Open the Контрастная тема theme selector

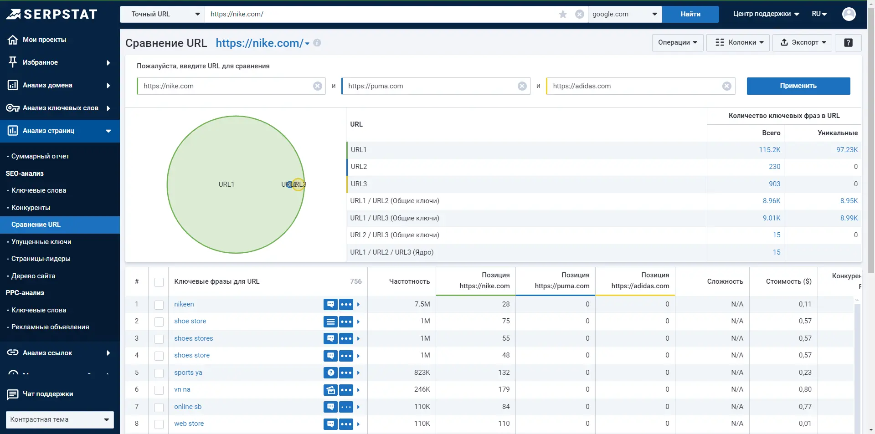[60, 419]
